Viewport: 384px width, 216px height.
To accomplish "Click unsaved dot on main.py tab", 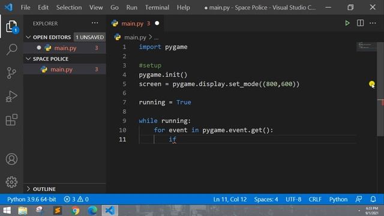I will (x=157, y=23).
